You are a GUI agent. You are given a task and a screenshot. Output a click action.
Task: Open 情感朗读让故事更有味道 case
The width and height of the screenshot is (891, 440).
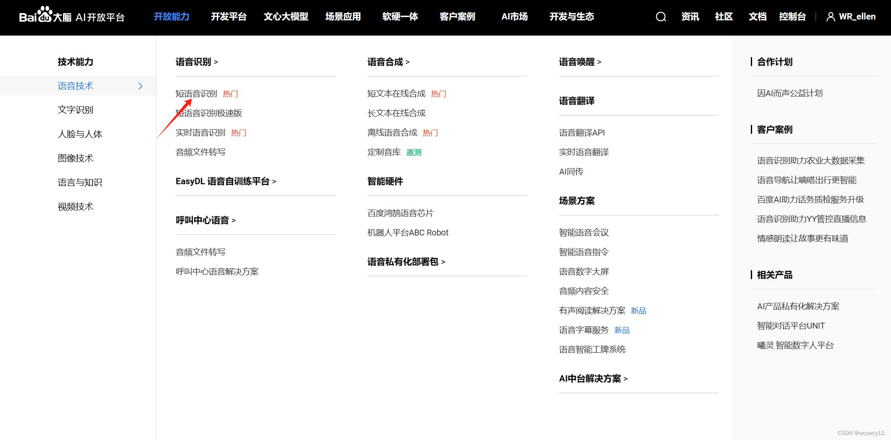point(802,238)
